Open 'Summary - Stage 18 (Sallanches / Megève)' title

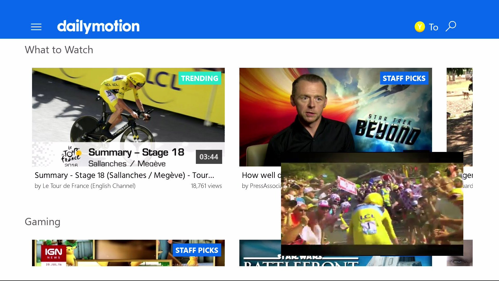tap(124, 175)
